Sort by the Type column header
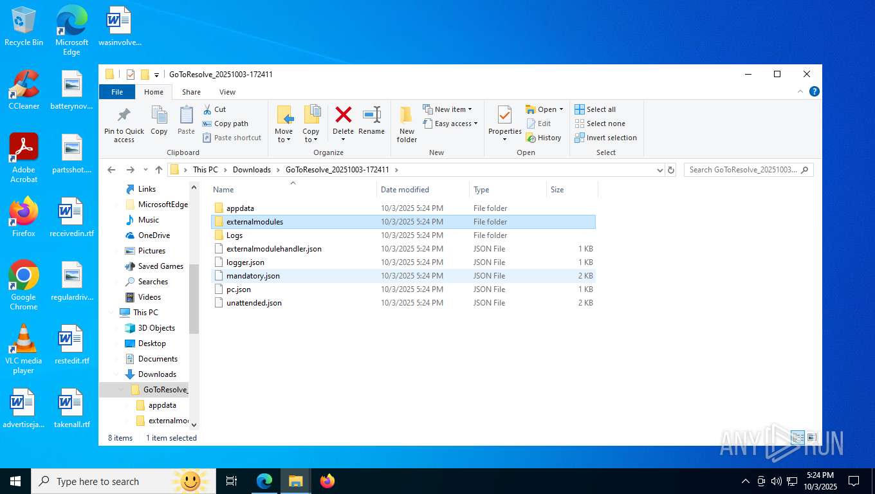 [508, 190]
